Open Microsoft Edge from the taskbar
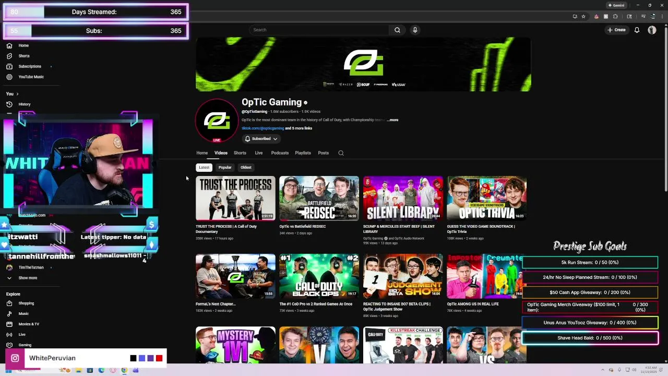The image size is (668, 376). [x=101, y=370]
